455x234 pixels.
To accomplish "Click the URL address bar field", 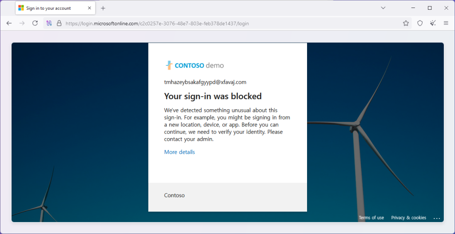I will pos(222,23).
